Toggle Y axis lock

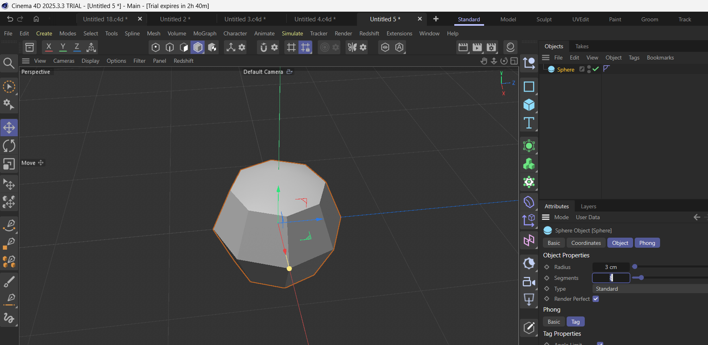coord(63,47)
